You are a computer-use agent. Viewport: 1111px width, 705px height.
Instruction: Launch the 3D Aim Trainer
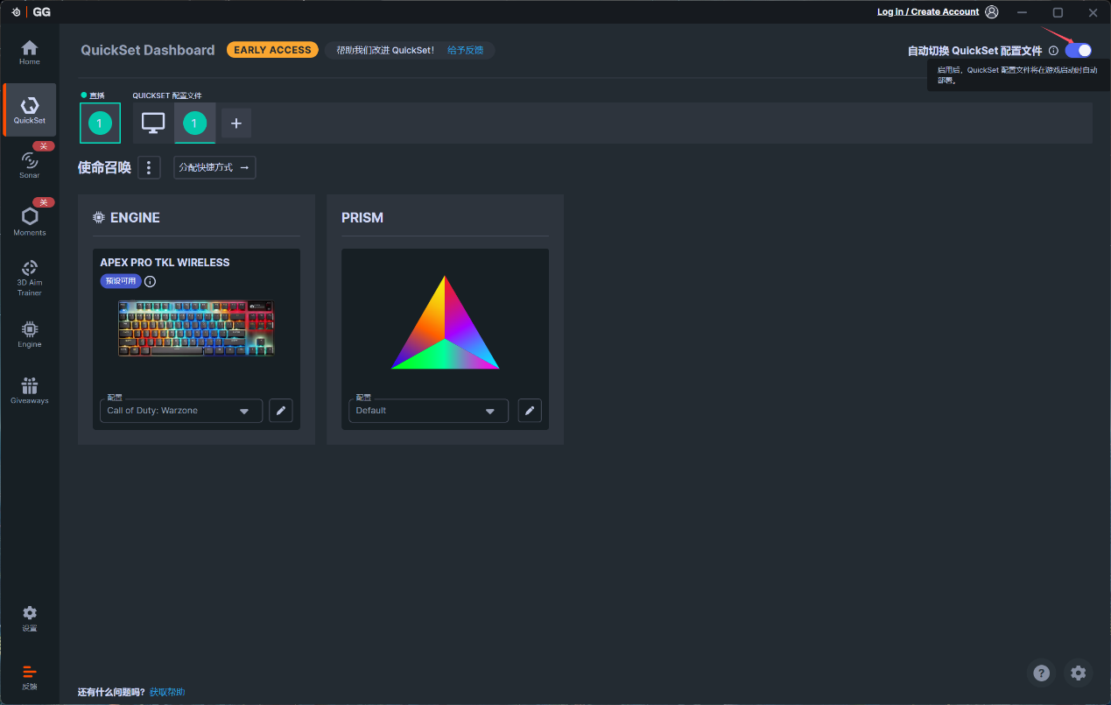pos(30,277)
